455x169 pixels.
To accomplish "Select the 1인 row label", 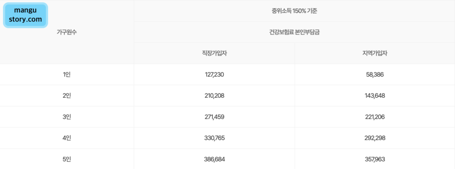I will click(x=67, y=74).
